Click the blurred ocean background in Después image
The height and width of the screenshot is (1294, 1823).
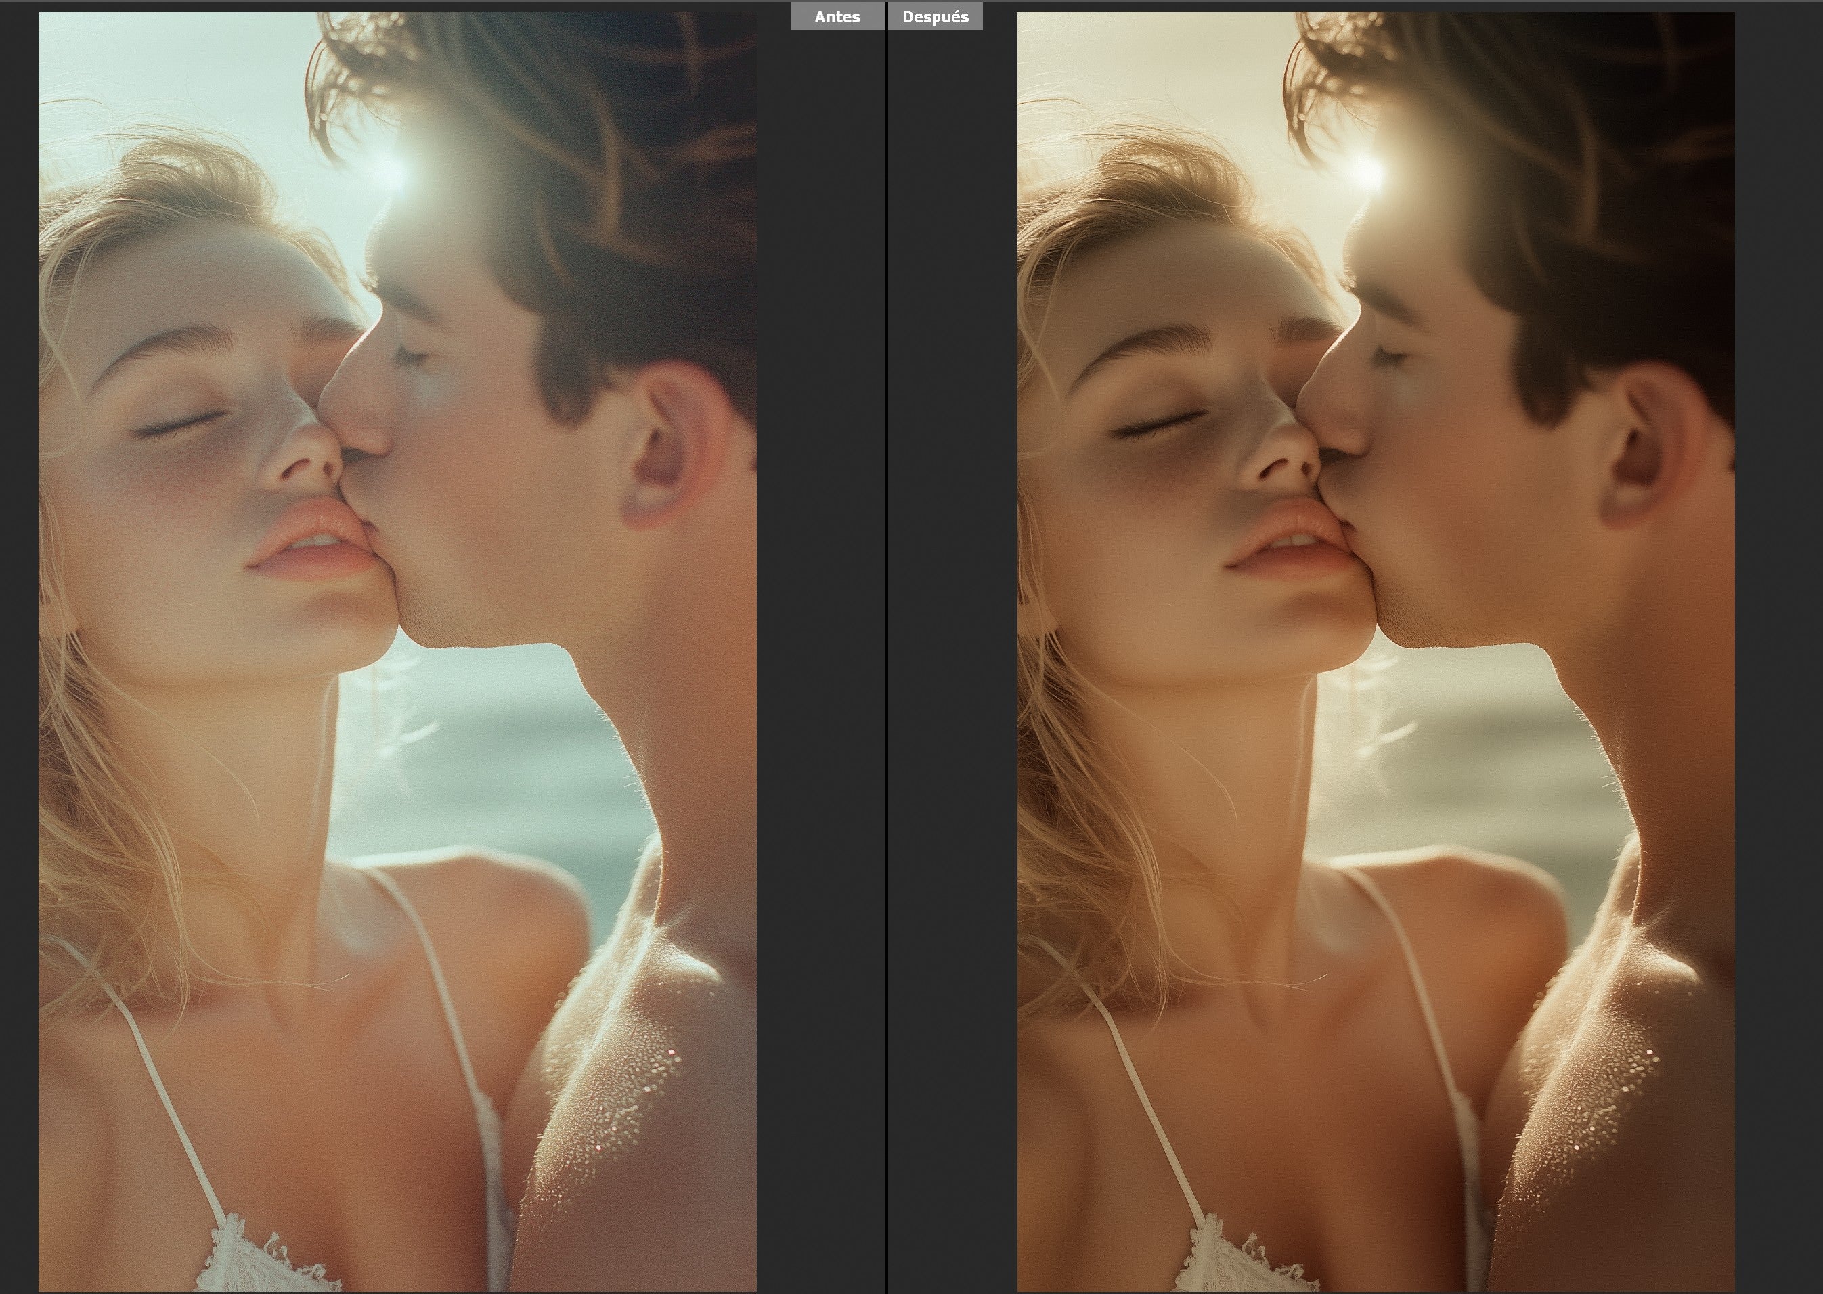tap(1474, 765)
